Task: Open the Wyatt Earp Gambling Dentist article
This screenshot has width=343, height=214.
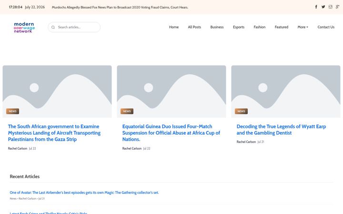Action: (281, 130)
